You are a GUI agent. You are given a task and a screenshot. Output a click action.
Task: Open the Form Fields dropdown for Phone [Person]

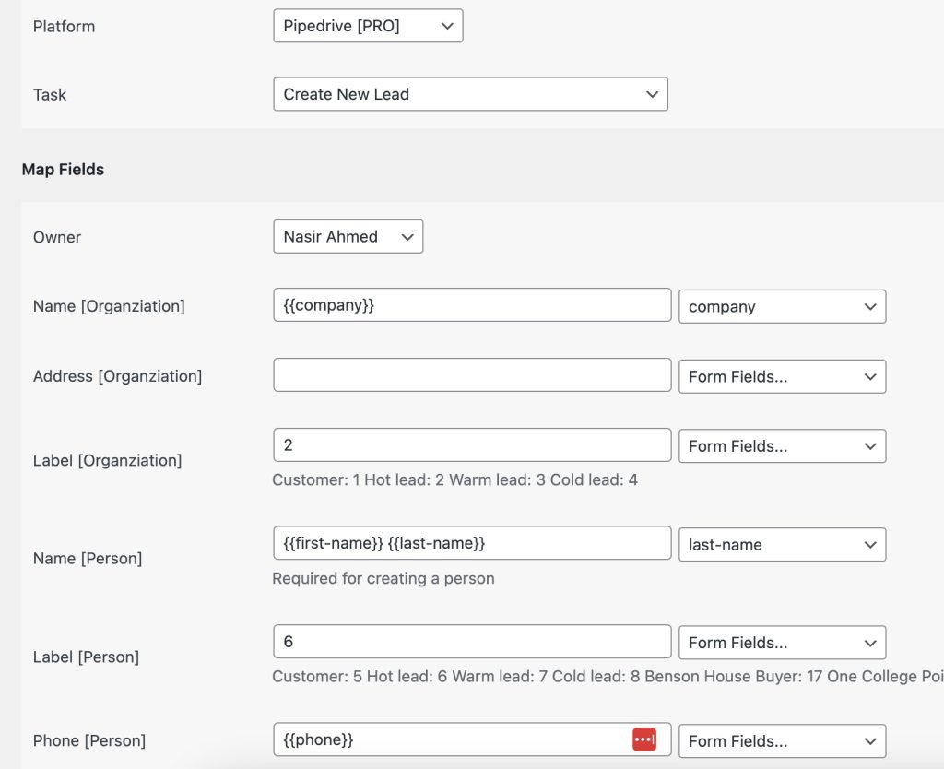(782, 740)
